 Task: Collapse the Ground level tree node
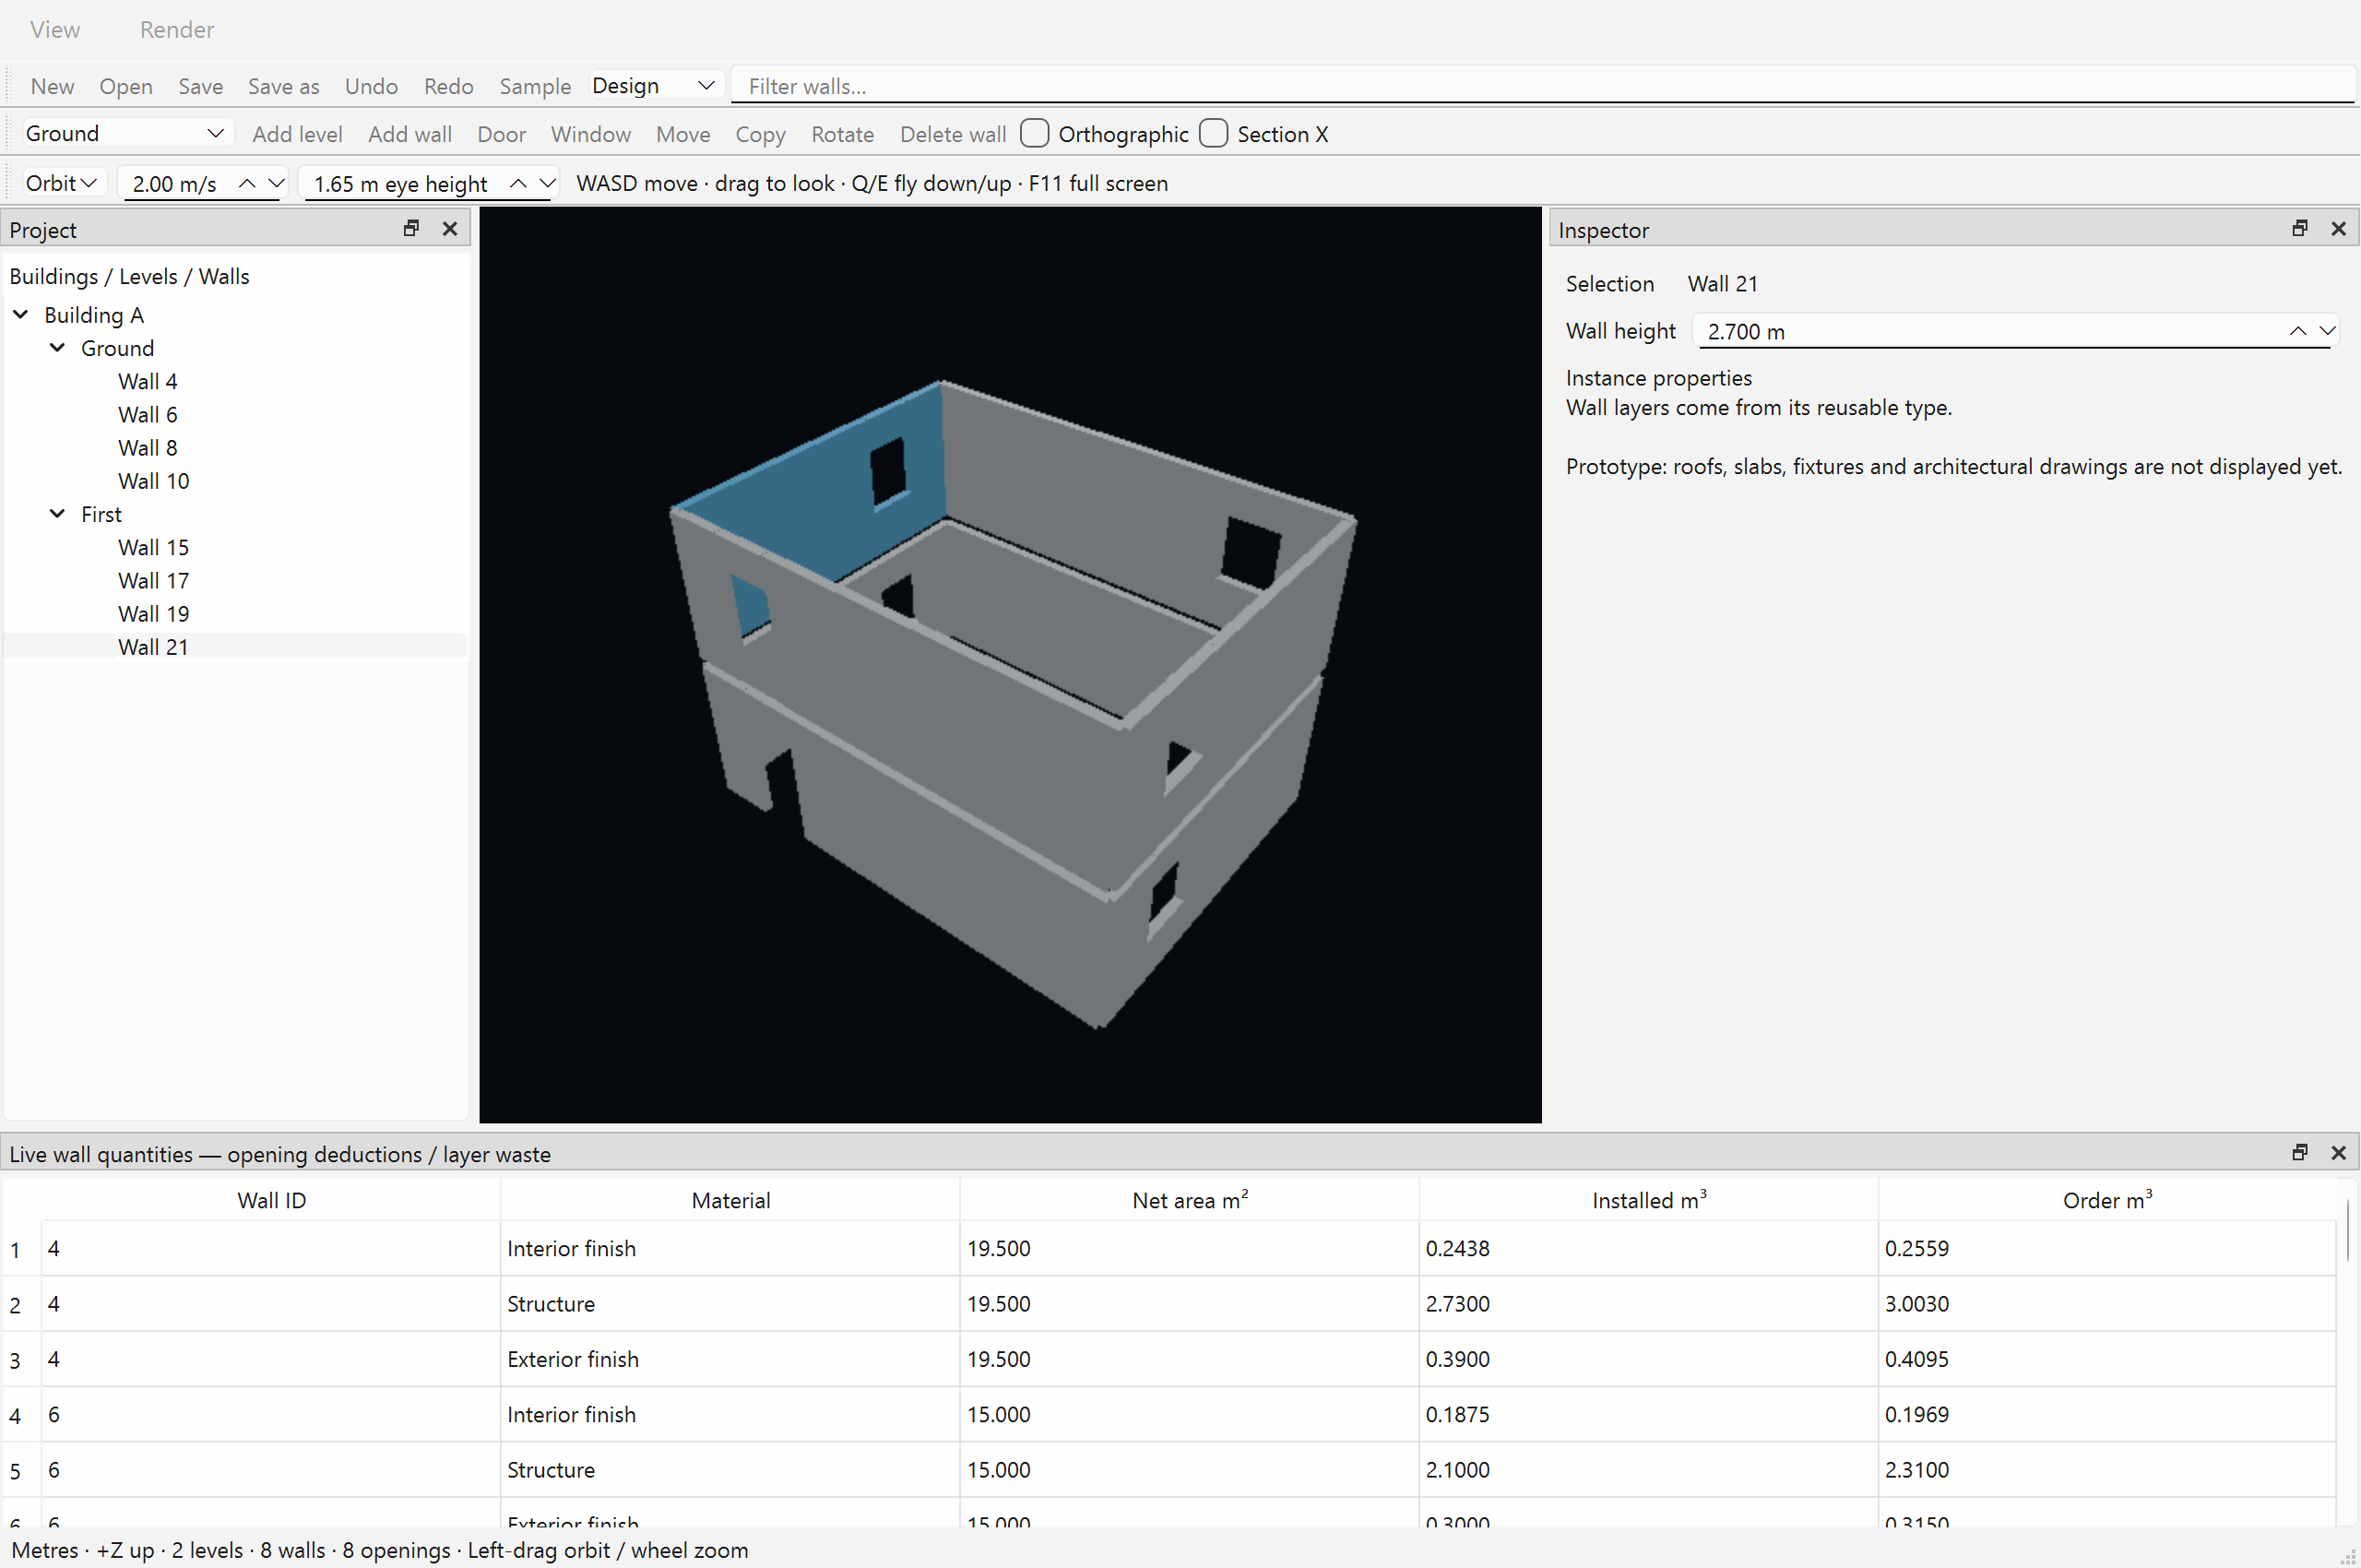click(58, 348)
